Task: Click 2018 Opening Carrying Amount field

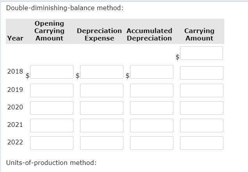Action: (52, 72)
